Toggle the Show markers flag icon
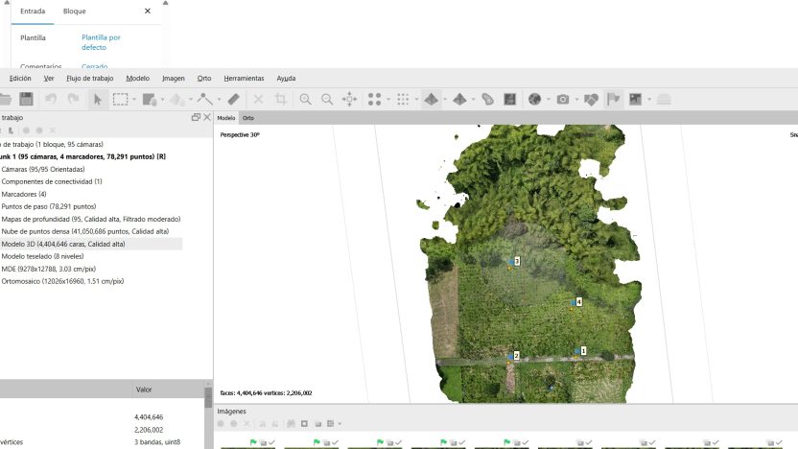798x449 pixels. pyautogui.click(x=613, y=99)
